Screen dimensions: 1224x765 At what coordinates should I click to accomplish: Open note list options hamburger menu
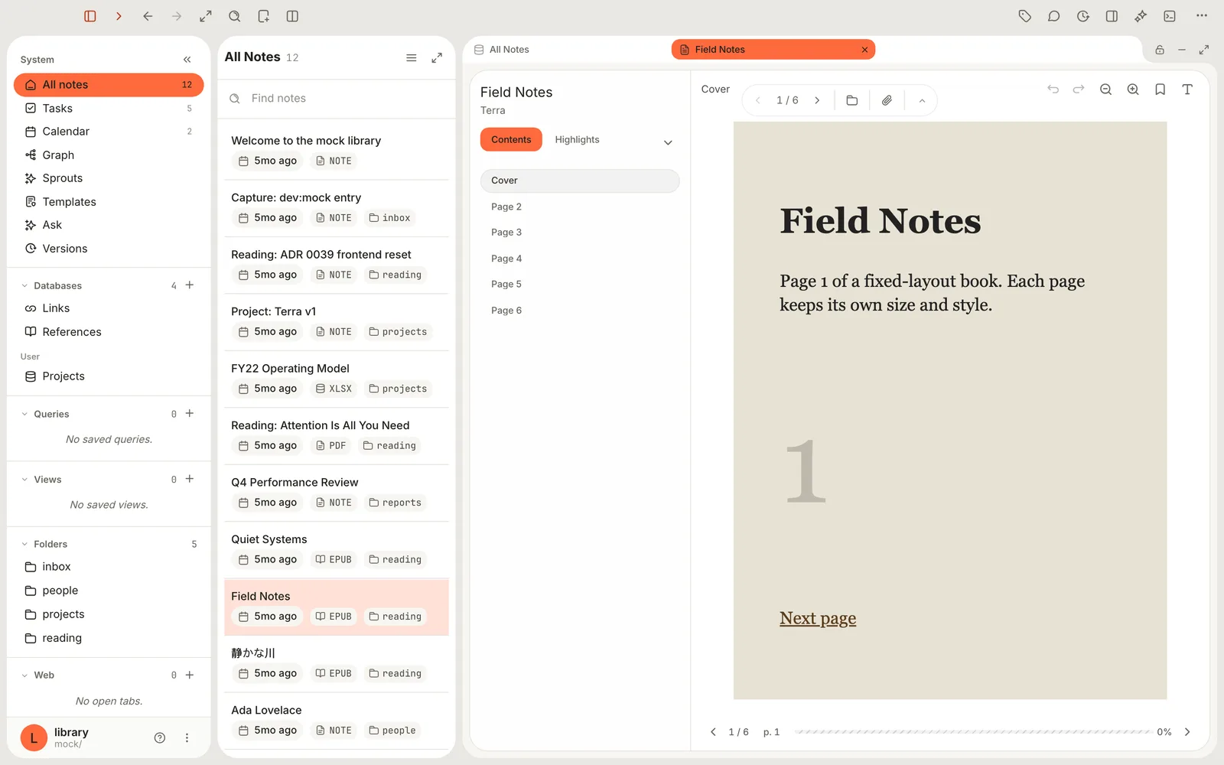pyautogui.click(x=411, y=58)
